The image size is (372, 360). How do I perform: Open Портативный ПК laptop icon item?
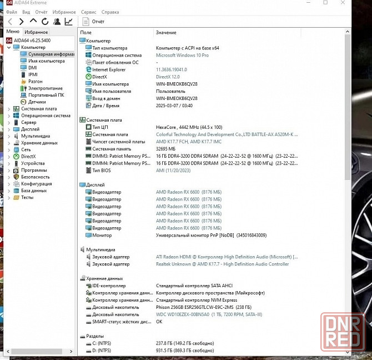click(x=23, y=95)
